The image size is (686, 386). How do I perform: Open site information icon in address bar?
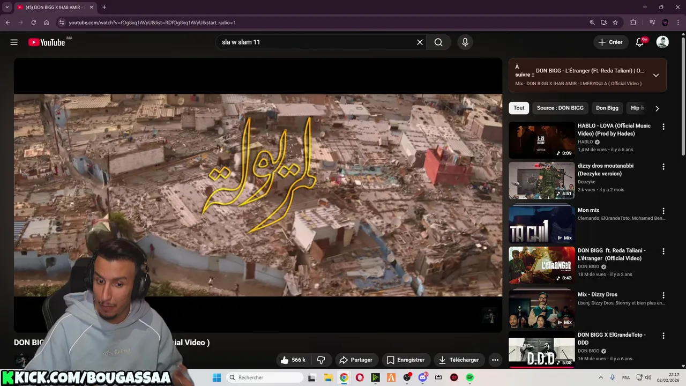coord(62,23)
